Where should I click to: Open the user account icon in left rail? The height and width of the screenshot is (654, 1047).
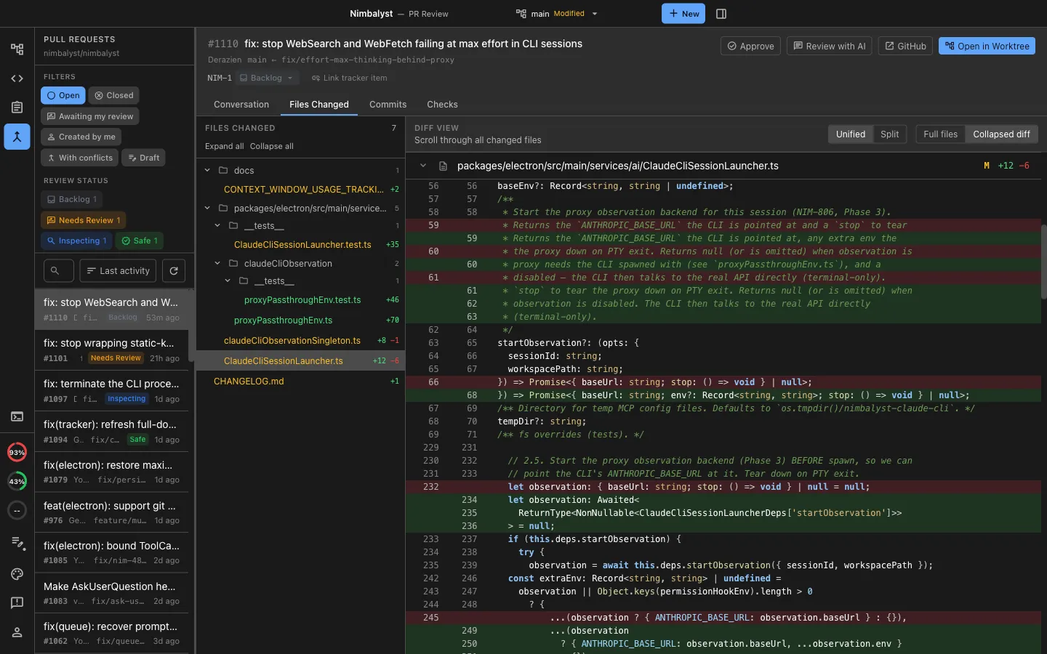coord(17,632)
